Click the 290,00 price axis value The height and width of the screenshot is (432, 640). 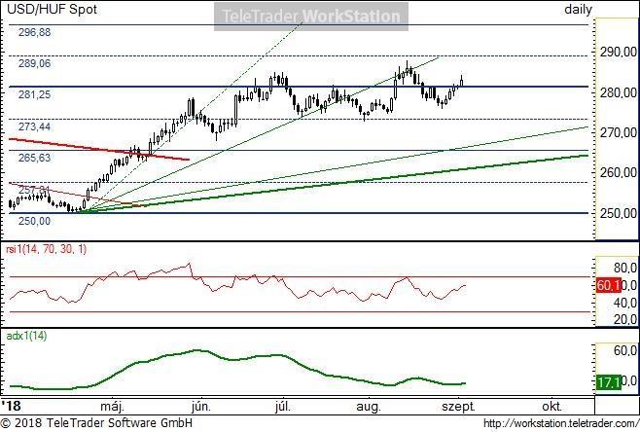(619, 52)
